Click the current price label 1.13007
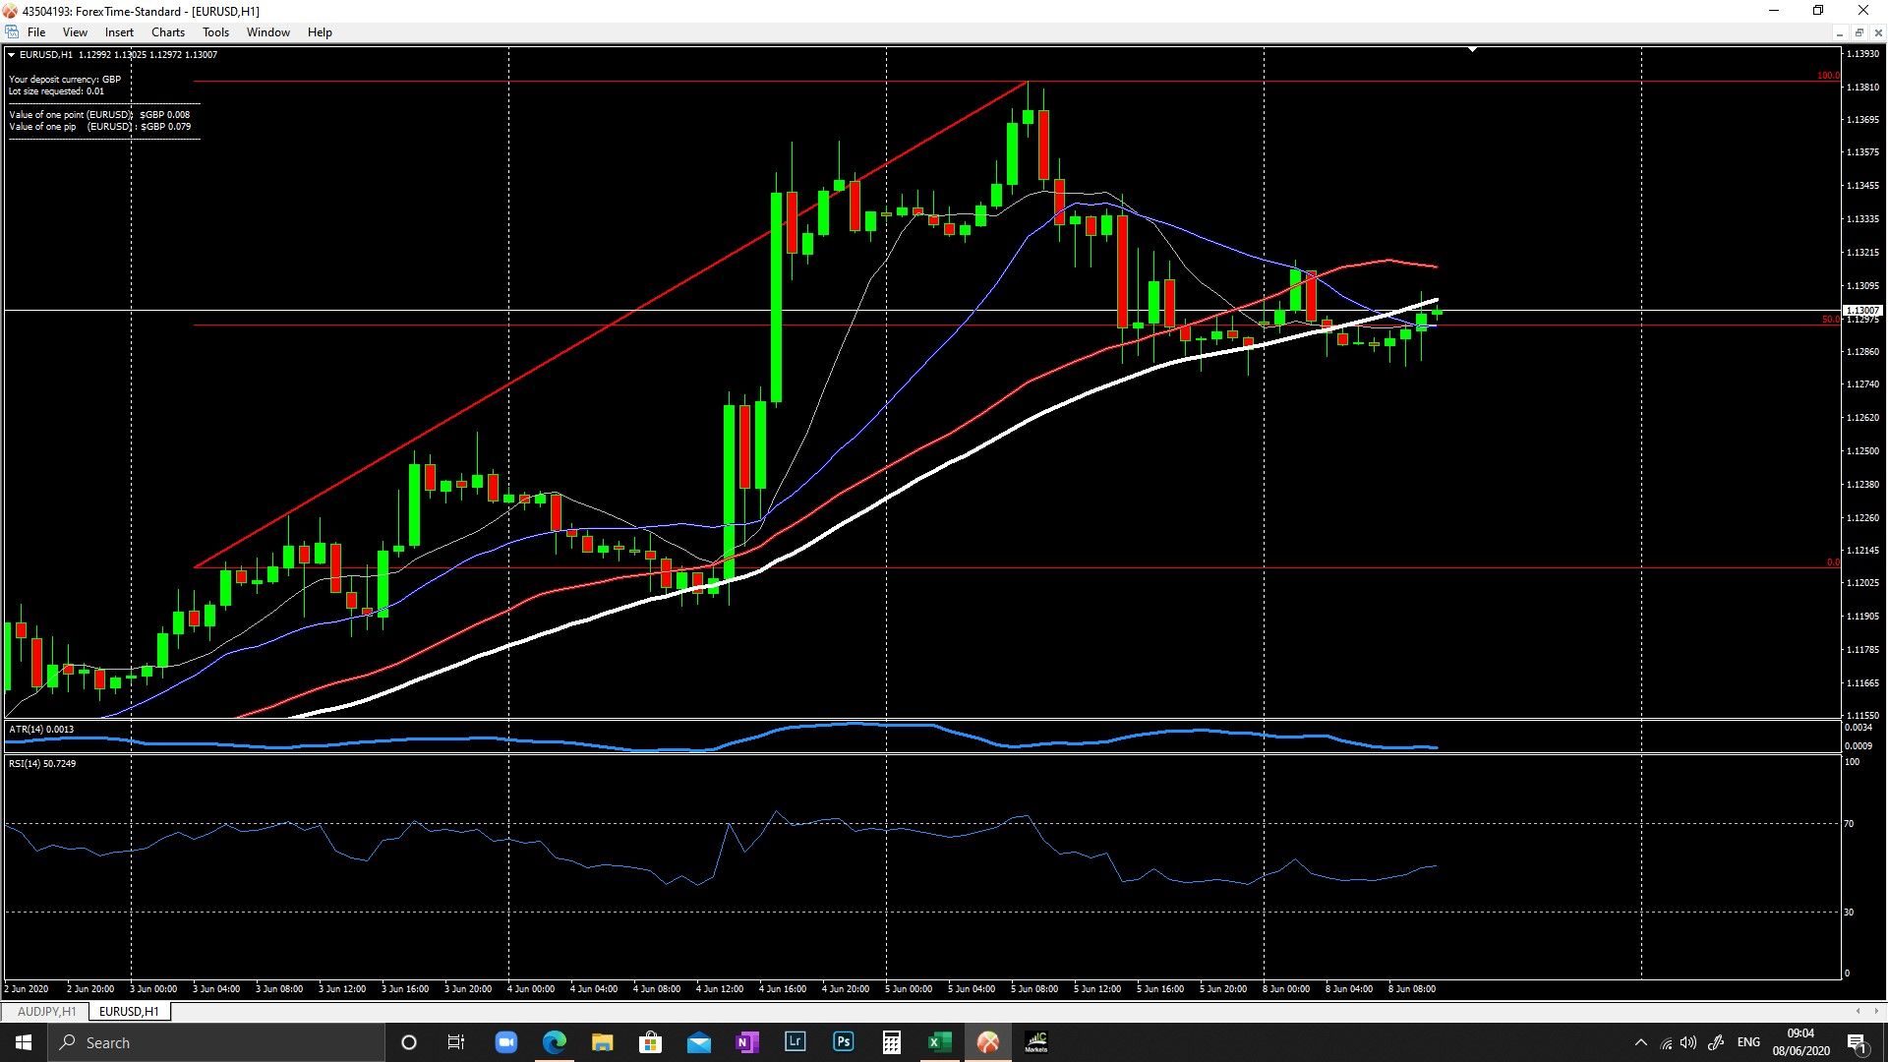The width and height of the screenshot is (1888, 1062). [1862, 310]
